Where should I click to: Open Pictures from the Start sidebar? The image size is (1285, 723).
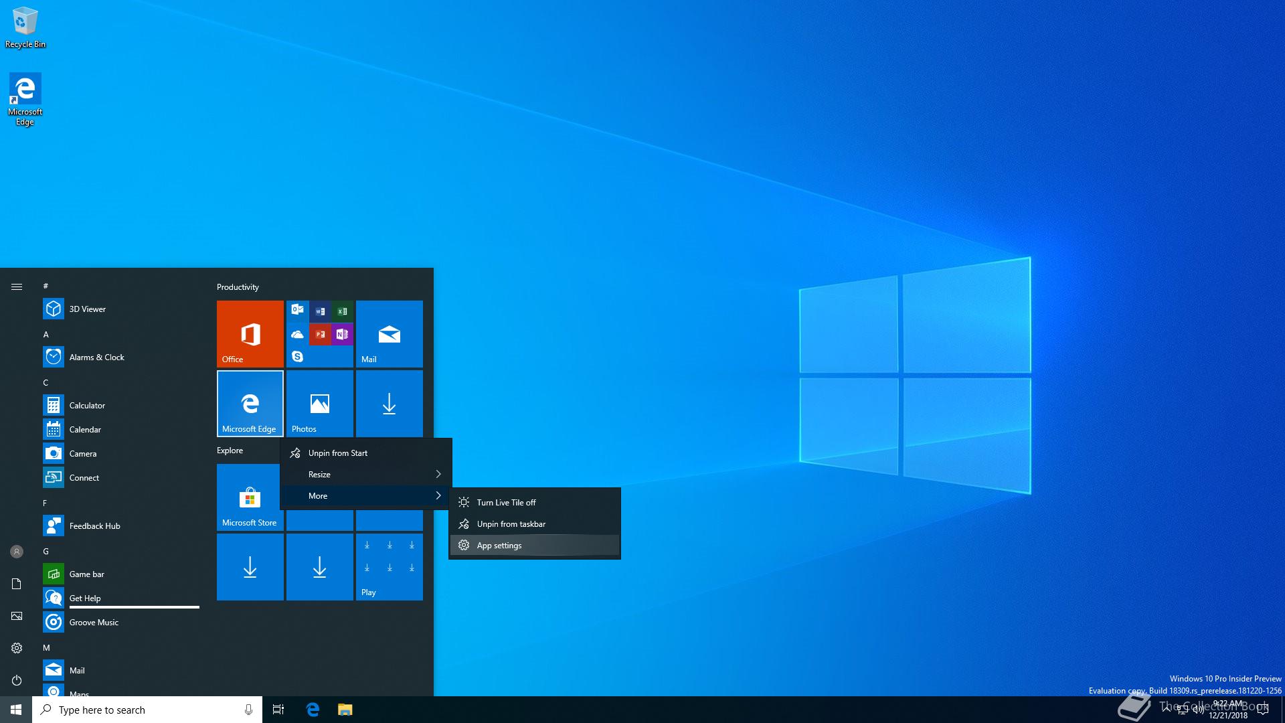pyautogui.click(x=17, y=616)
